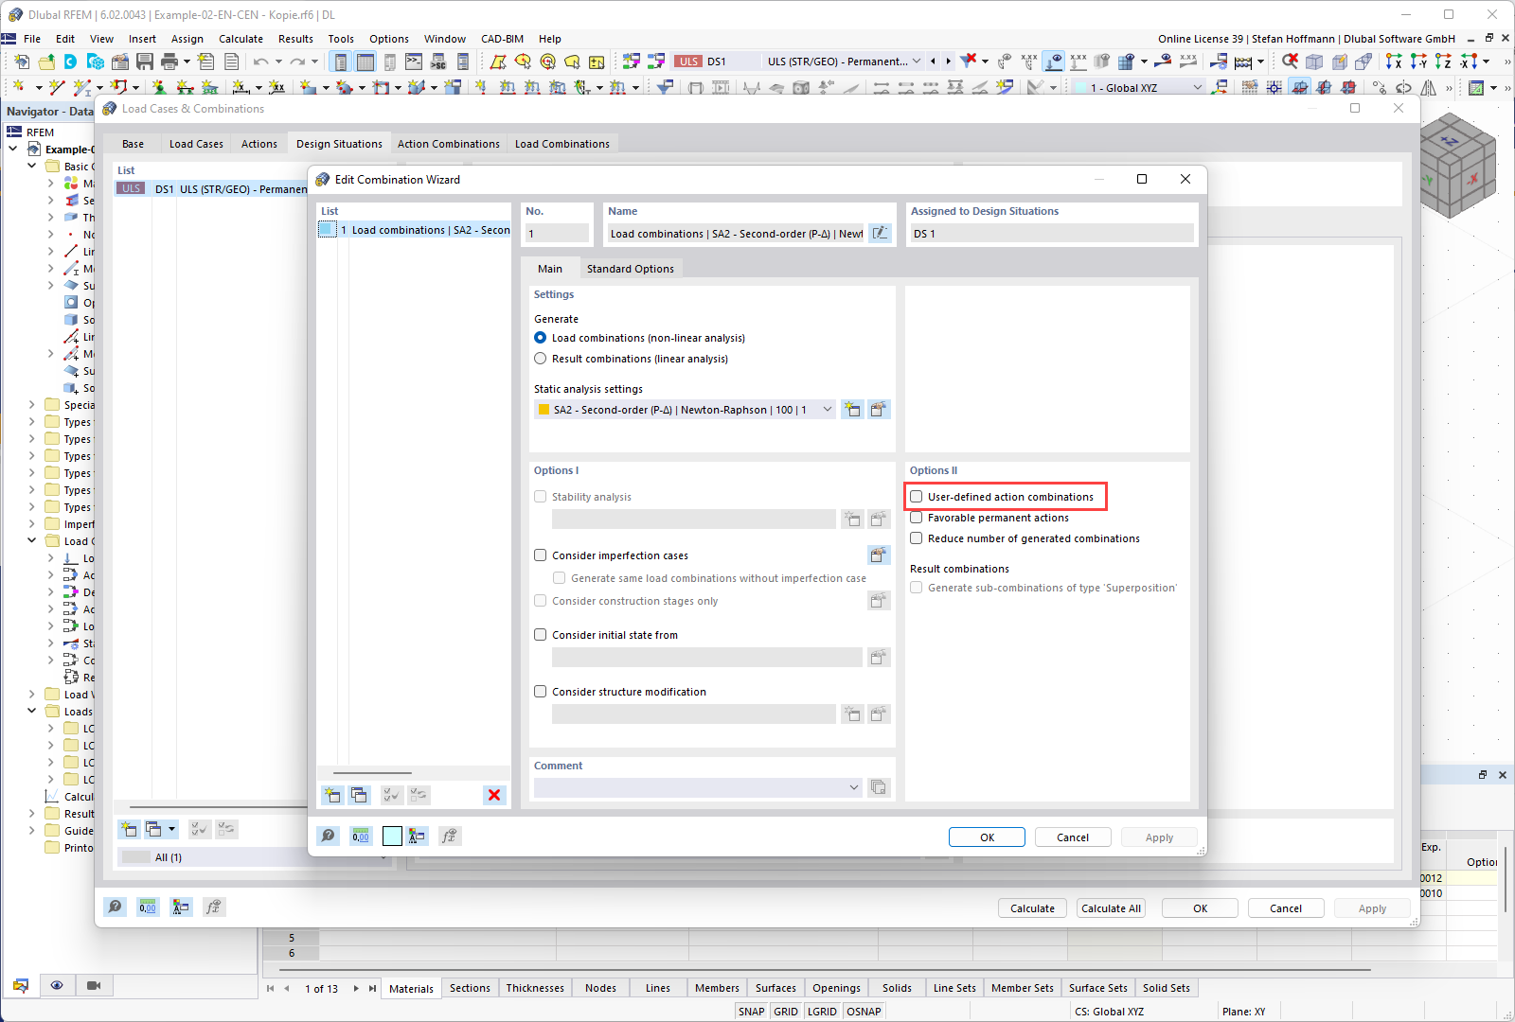Switch to the Sections table tab

pos(470,987)
